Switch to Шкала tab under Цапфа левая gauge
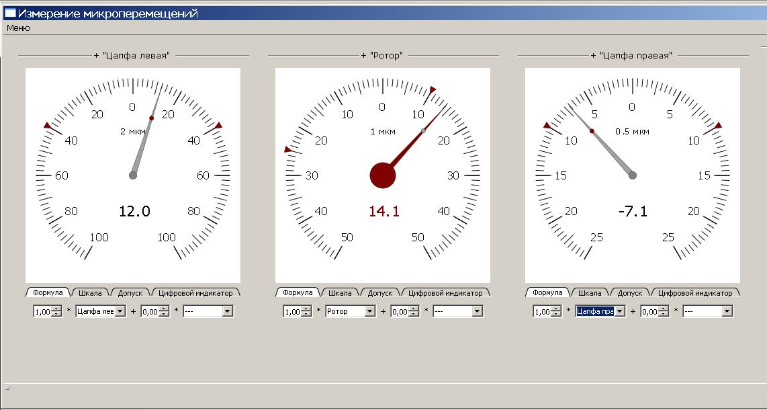 point(90,293)
